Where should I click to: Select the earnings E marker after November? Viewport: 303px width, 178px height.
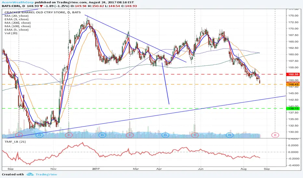[x=69, y=135]
